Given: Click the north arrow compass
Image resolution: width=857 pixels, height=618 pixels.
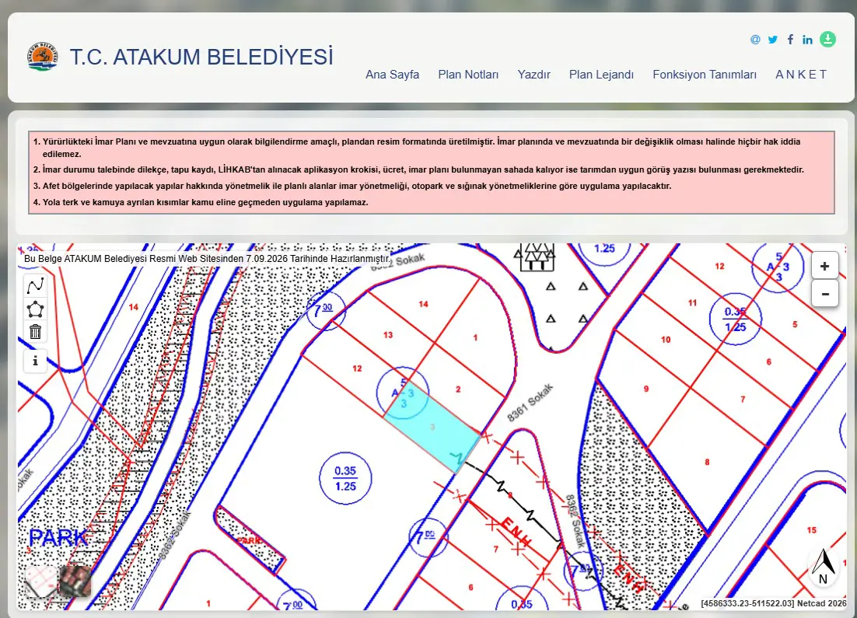Looking at the screenshot, I should pyautogui.click(x=823, y=567).
